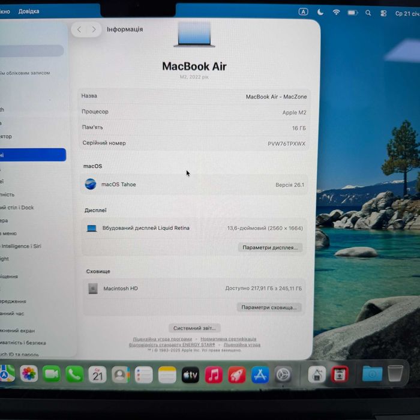This screenshot has height=420, width=420.
Task: Select 'кнений екран' sidebar item
Action: pos(17,331)
